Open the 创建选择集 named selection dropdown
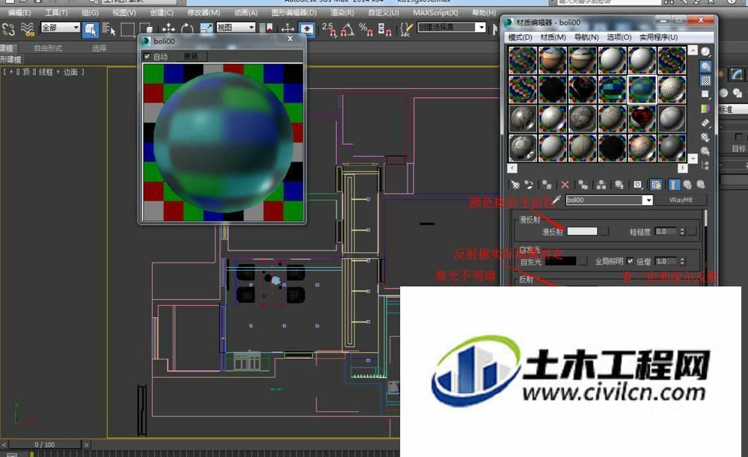This screenshot has height=457, width=748. (452, 27)
